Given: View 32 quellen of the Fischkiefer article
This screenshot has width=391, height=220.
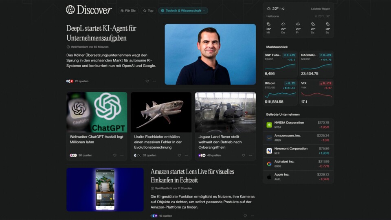Looking at the screenshot, I should 145,155.
